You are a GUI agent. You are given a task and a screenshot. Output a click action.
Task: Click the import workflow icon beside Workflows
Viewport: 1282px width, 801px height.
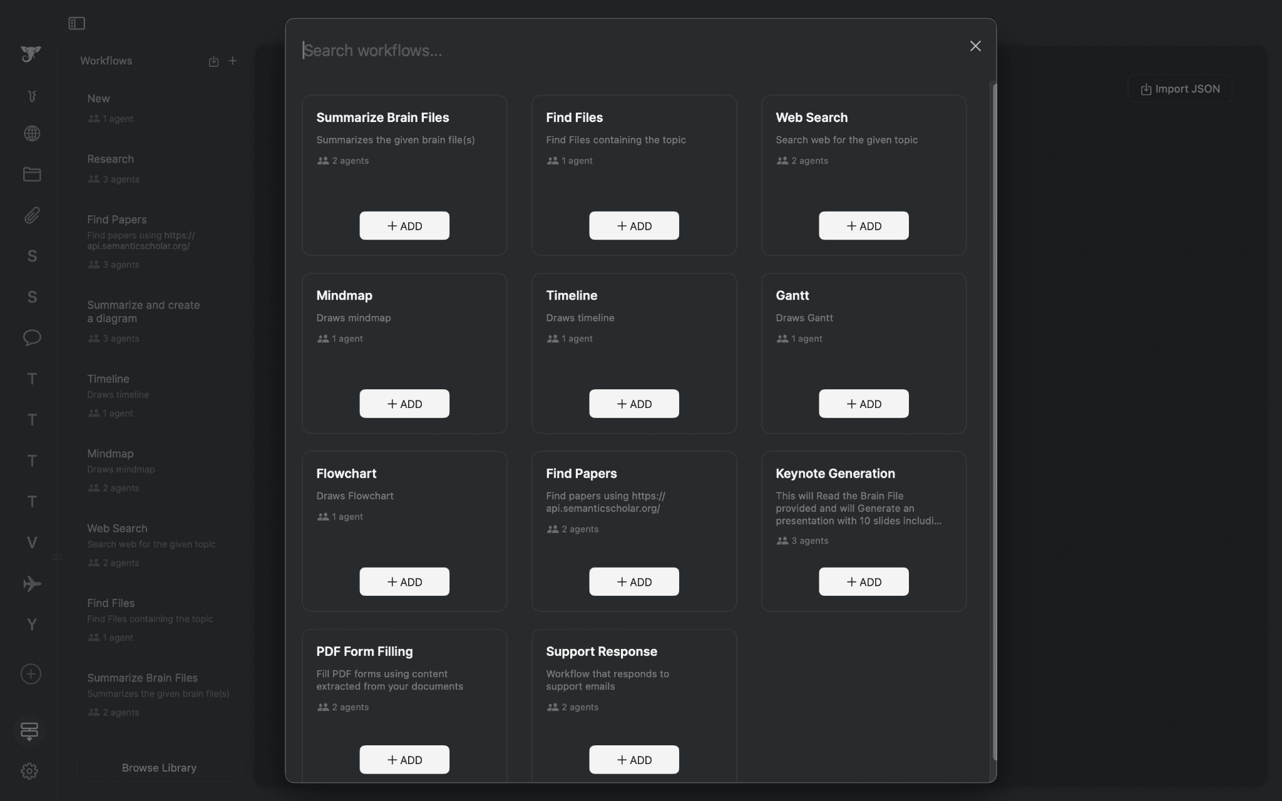[x=213, y=61]
